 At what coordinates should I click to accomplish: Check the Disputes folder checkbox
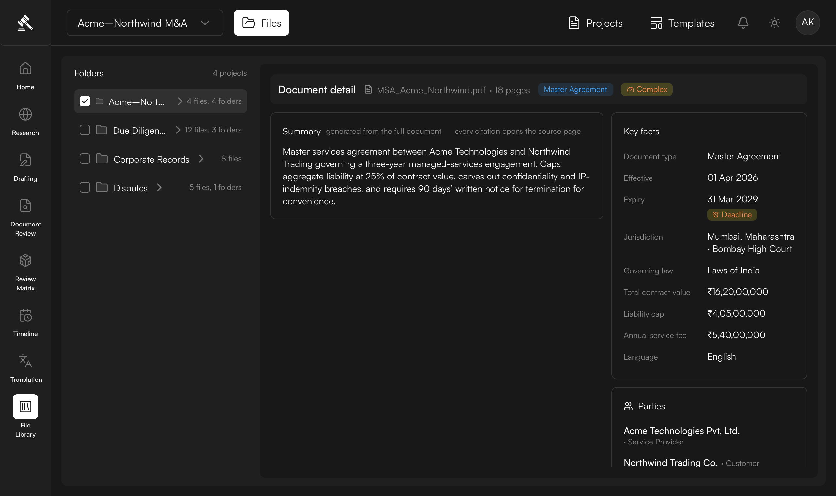click(85, 187)
